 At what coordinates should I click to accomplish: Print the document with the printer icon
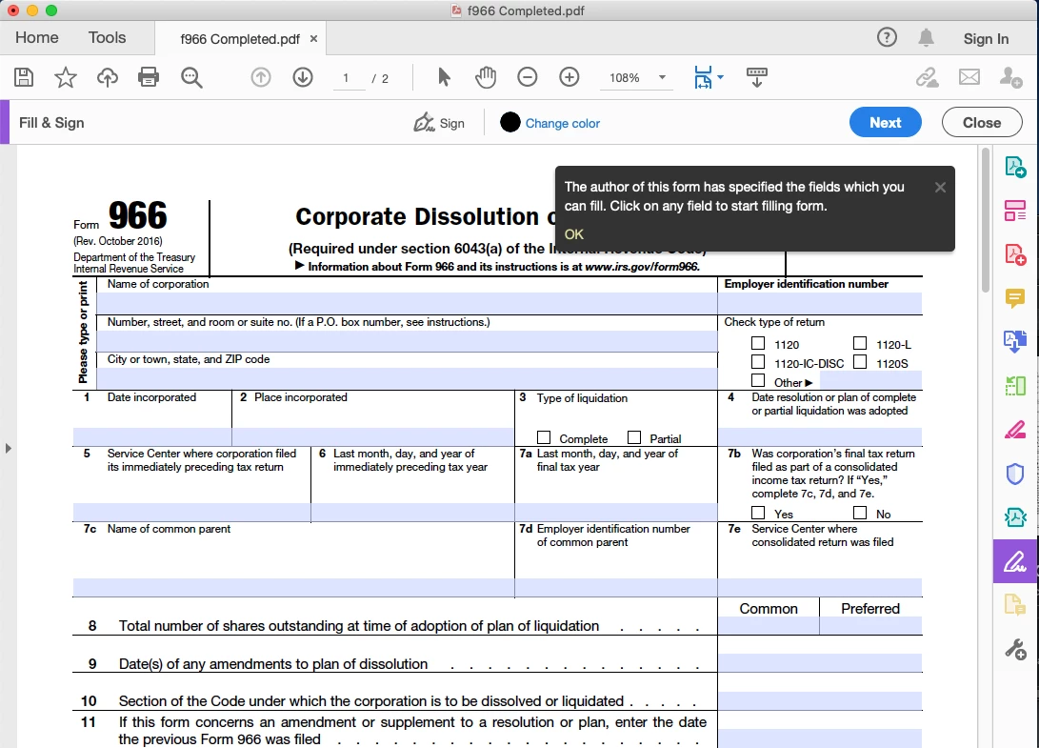149,77
